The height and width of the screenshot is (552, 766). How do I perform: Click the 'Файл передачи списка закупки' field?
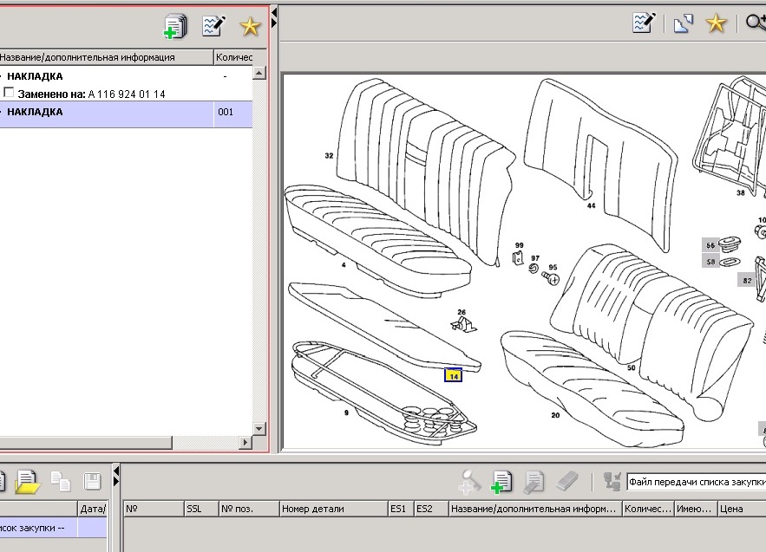point(696,482)
